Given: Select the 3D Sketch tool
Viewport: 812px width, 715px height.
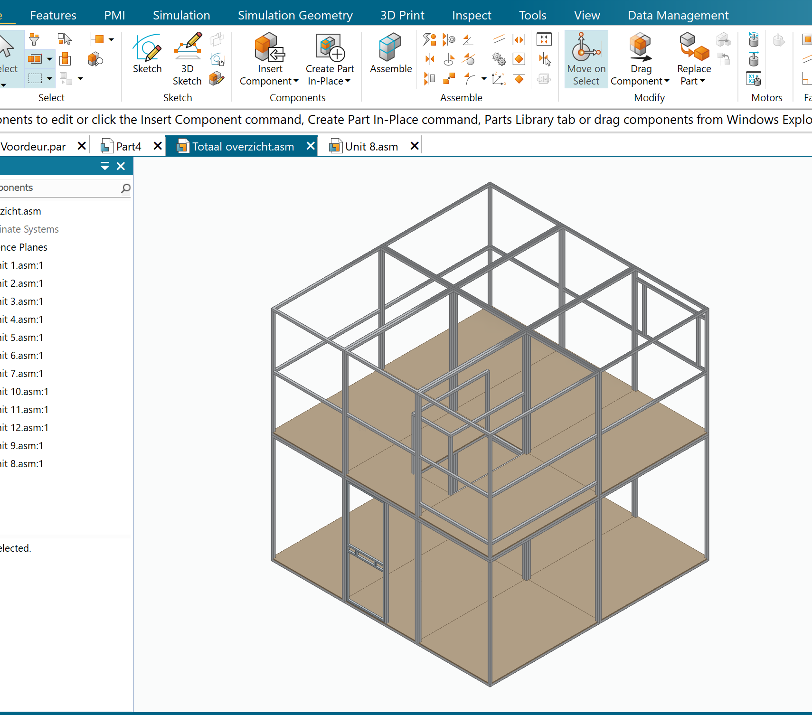Looking at the screenshot, I should tap(188, 48).
